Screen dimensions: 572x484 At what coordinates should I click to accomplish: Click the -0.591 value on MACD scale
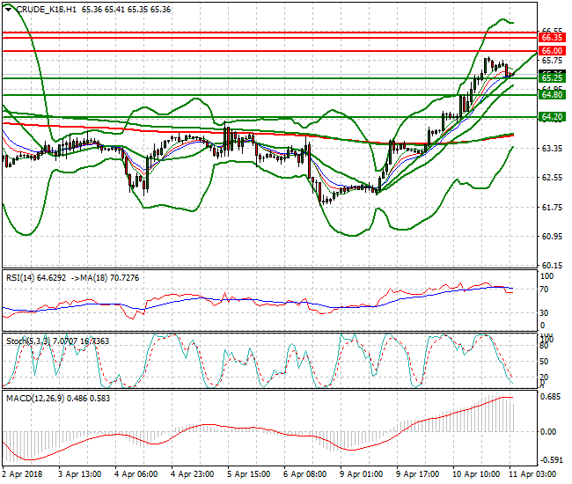click(552, 459)
